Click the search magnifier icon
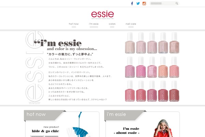Image resolution: width=205 pixels, height=137 pixels. click(177, 3)
